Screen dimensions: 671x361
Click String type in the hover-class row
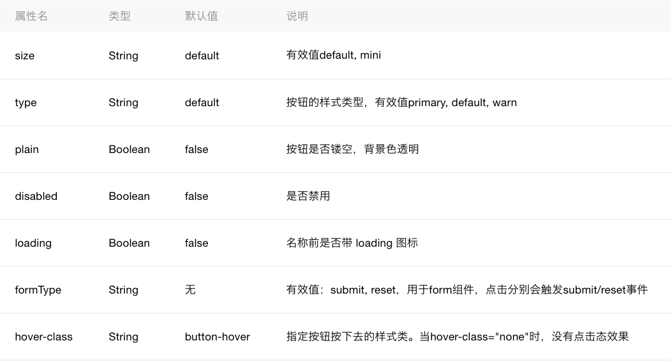pyautogui.click(x=123, y=337)
